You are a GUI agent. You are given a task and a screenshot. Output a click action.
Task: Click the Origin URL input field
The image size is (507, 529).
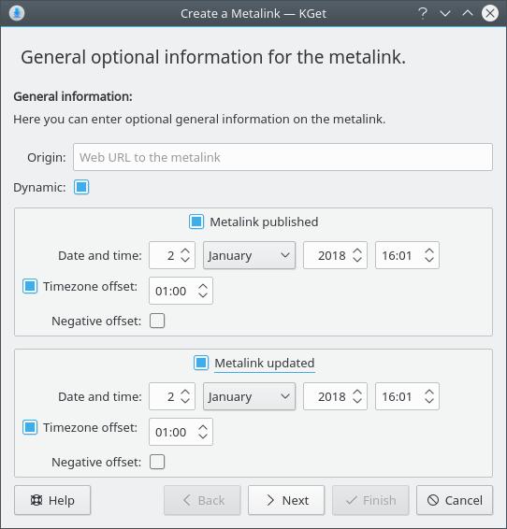[x=282, y=157]
